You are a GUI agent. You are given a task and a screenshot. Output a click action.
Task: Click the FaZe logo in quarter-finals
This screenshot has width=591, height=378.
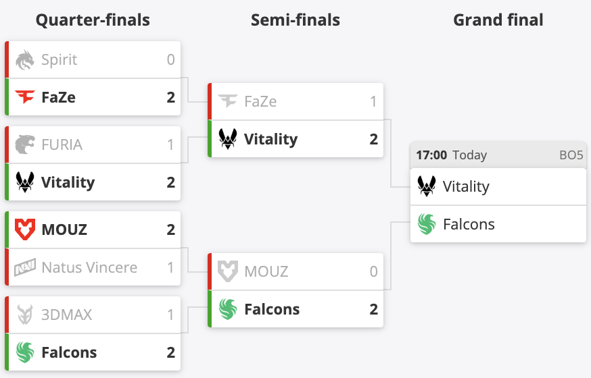[25, 98]
